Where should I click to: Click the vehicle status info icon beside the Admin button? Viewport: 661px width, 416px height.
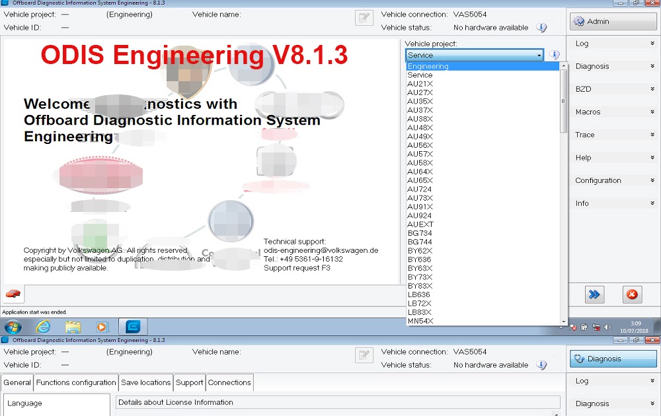(542, 28)
